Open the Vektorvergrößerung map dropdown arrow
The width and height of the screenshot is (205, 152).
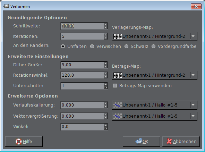click(x=193, y=116)
